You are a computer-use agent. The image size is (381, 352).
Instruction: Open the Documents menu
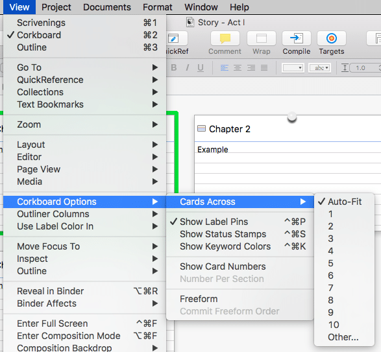(x=107, y=7)
